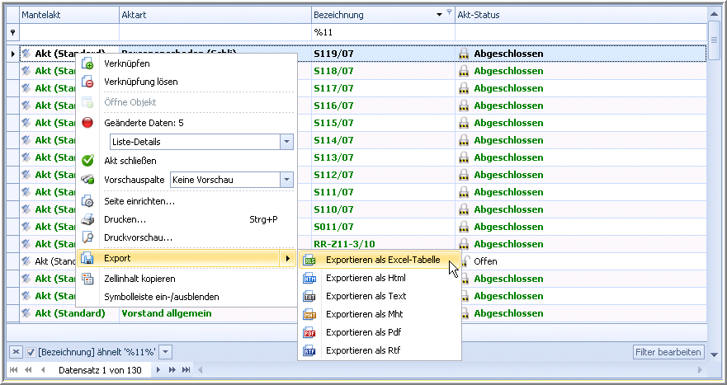
Task: Select Zellinhalt kopieren menu entry
Action: point(139,279)
